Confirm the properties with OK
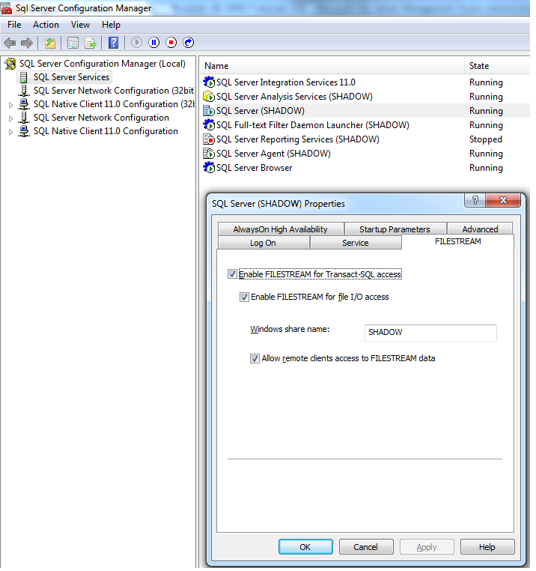The width and height of the screenshot is (536, 571). (x=305, y=547)
